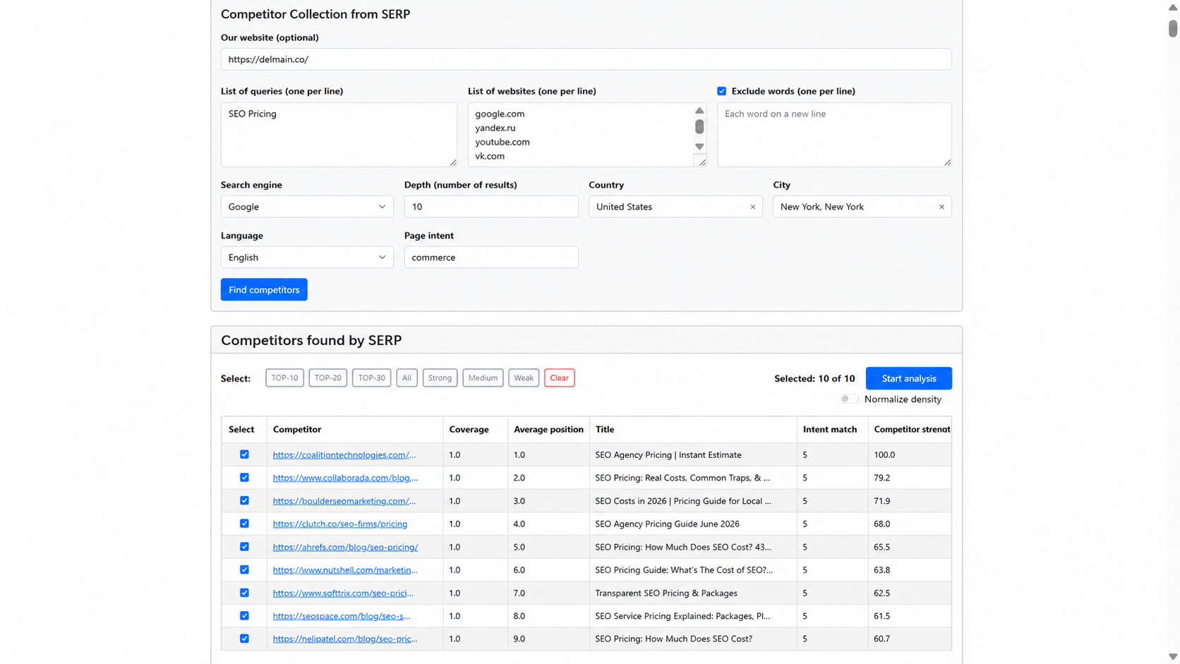Grab the exclude words textarea resize handle

click(x=947, y=162)
